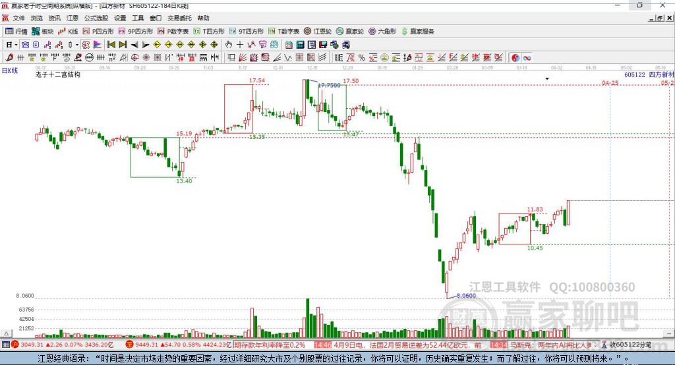675x365 pixels.
Task: Click the scroll-up triangle at chart bottom-left
Action: point(6,333)
